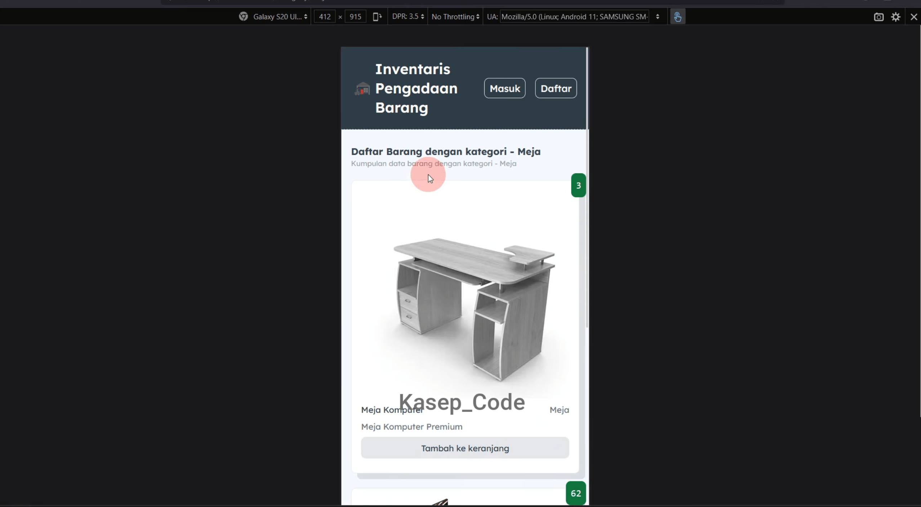Open the DPR 3.5 dropdown
This screenshot has height=507, width=921.
pos(408,17)
